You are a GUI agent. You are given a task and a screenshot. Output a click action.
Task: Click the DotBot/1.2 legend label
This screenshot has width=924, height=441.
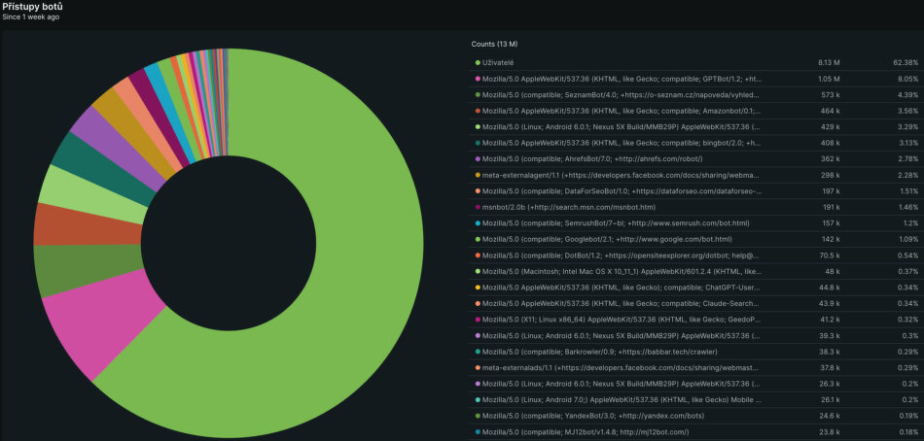click(621, 255)
